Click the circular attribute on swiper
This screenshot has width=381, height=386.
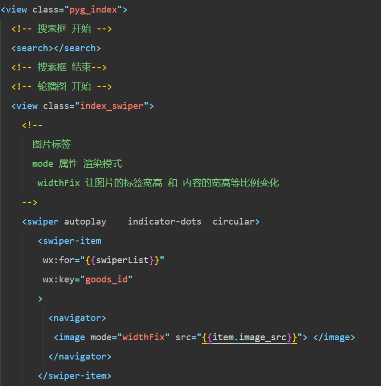[234, 222]
